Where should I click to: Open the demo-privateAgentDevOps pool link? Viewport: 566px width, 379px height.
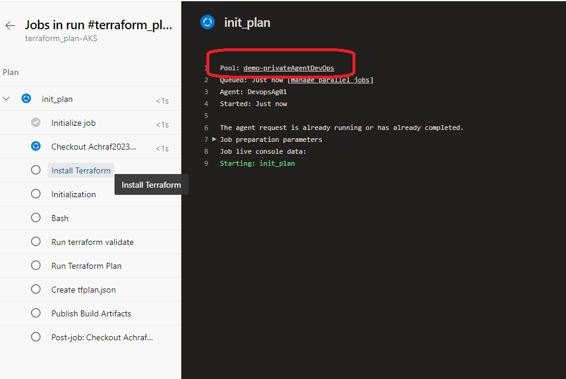coord(289,68)
